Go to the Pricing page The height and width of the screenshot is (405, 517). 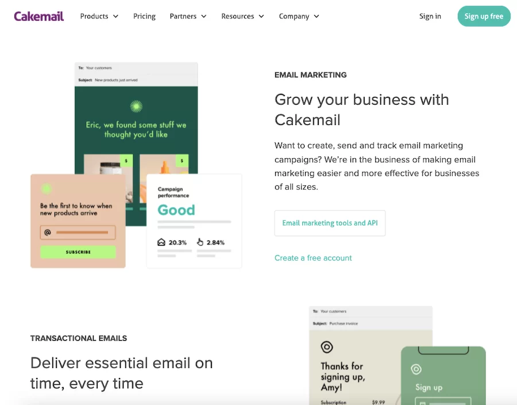(x=144, y=16)
